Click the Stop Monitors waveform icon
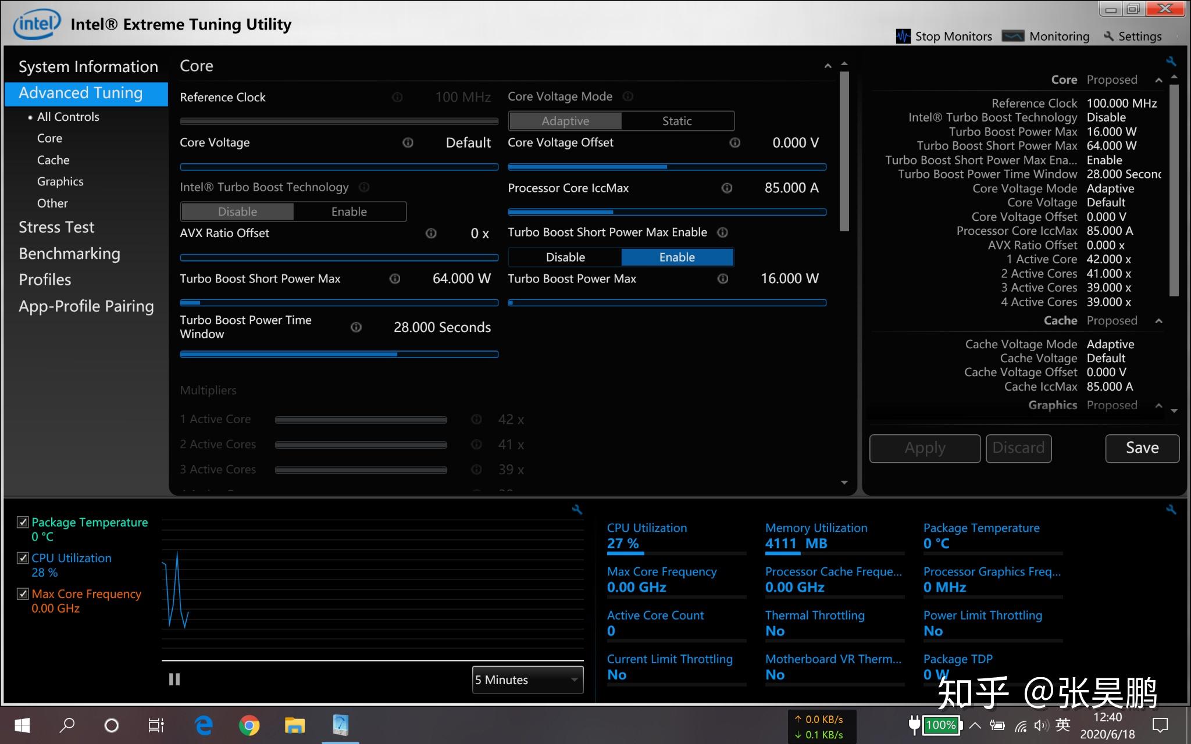This screenshot has height=744, width=1191. [x=903, y=37]
